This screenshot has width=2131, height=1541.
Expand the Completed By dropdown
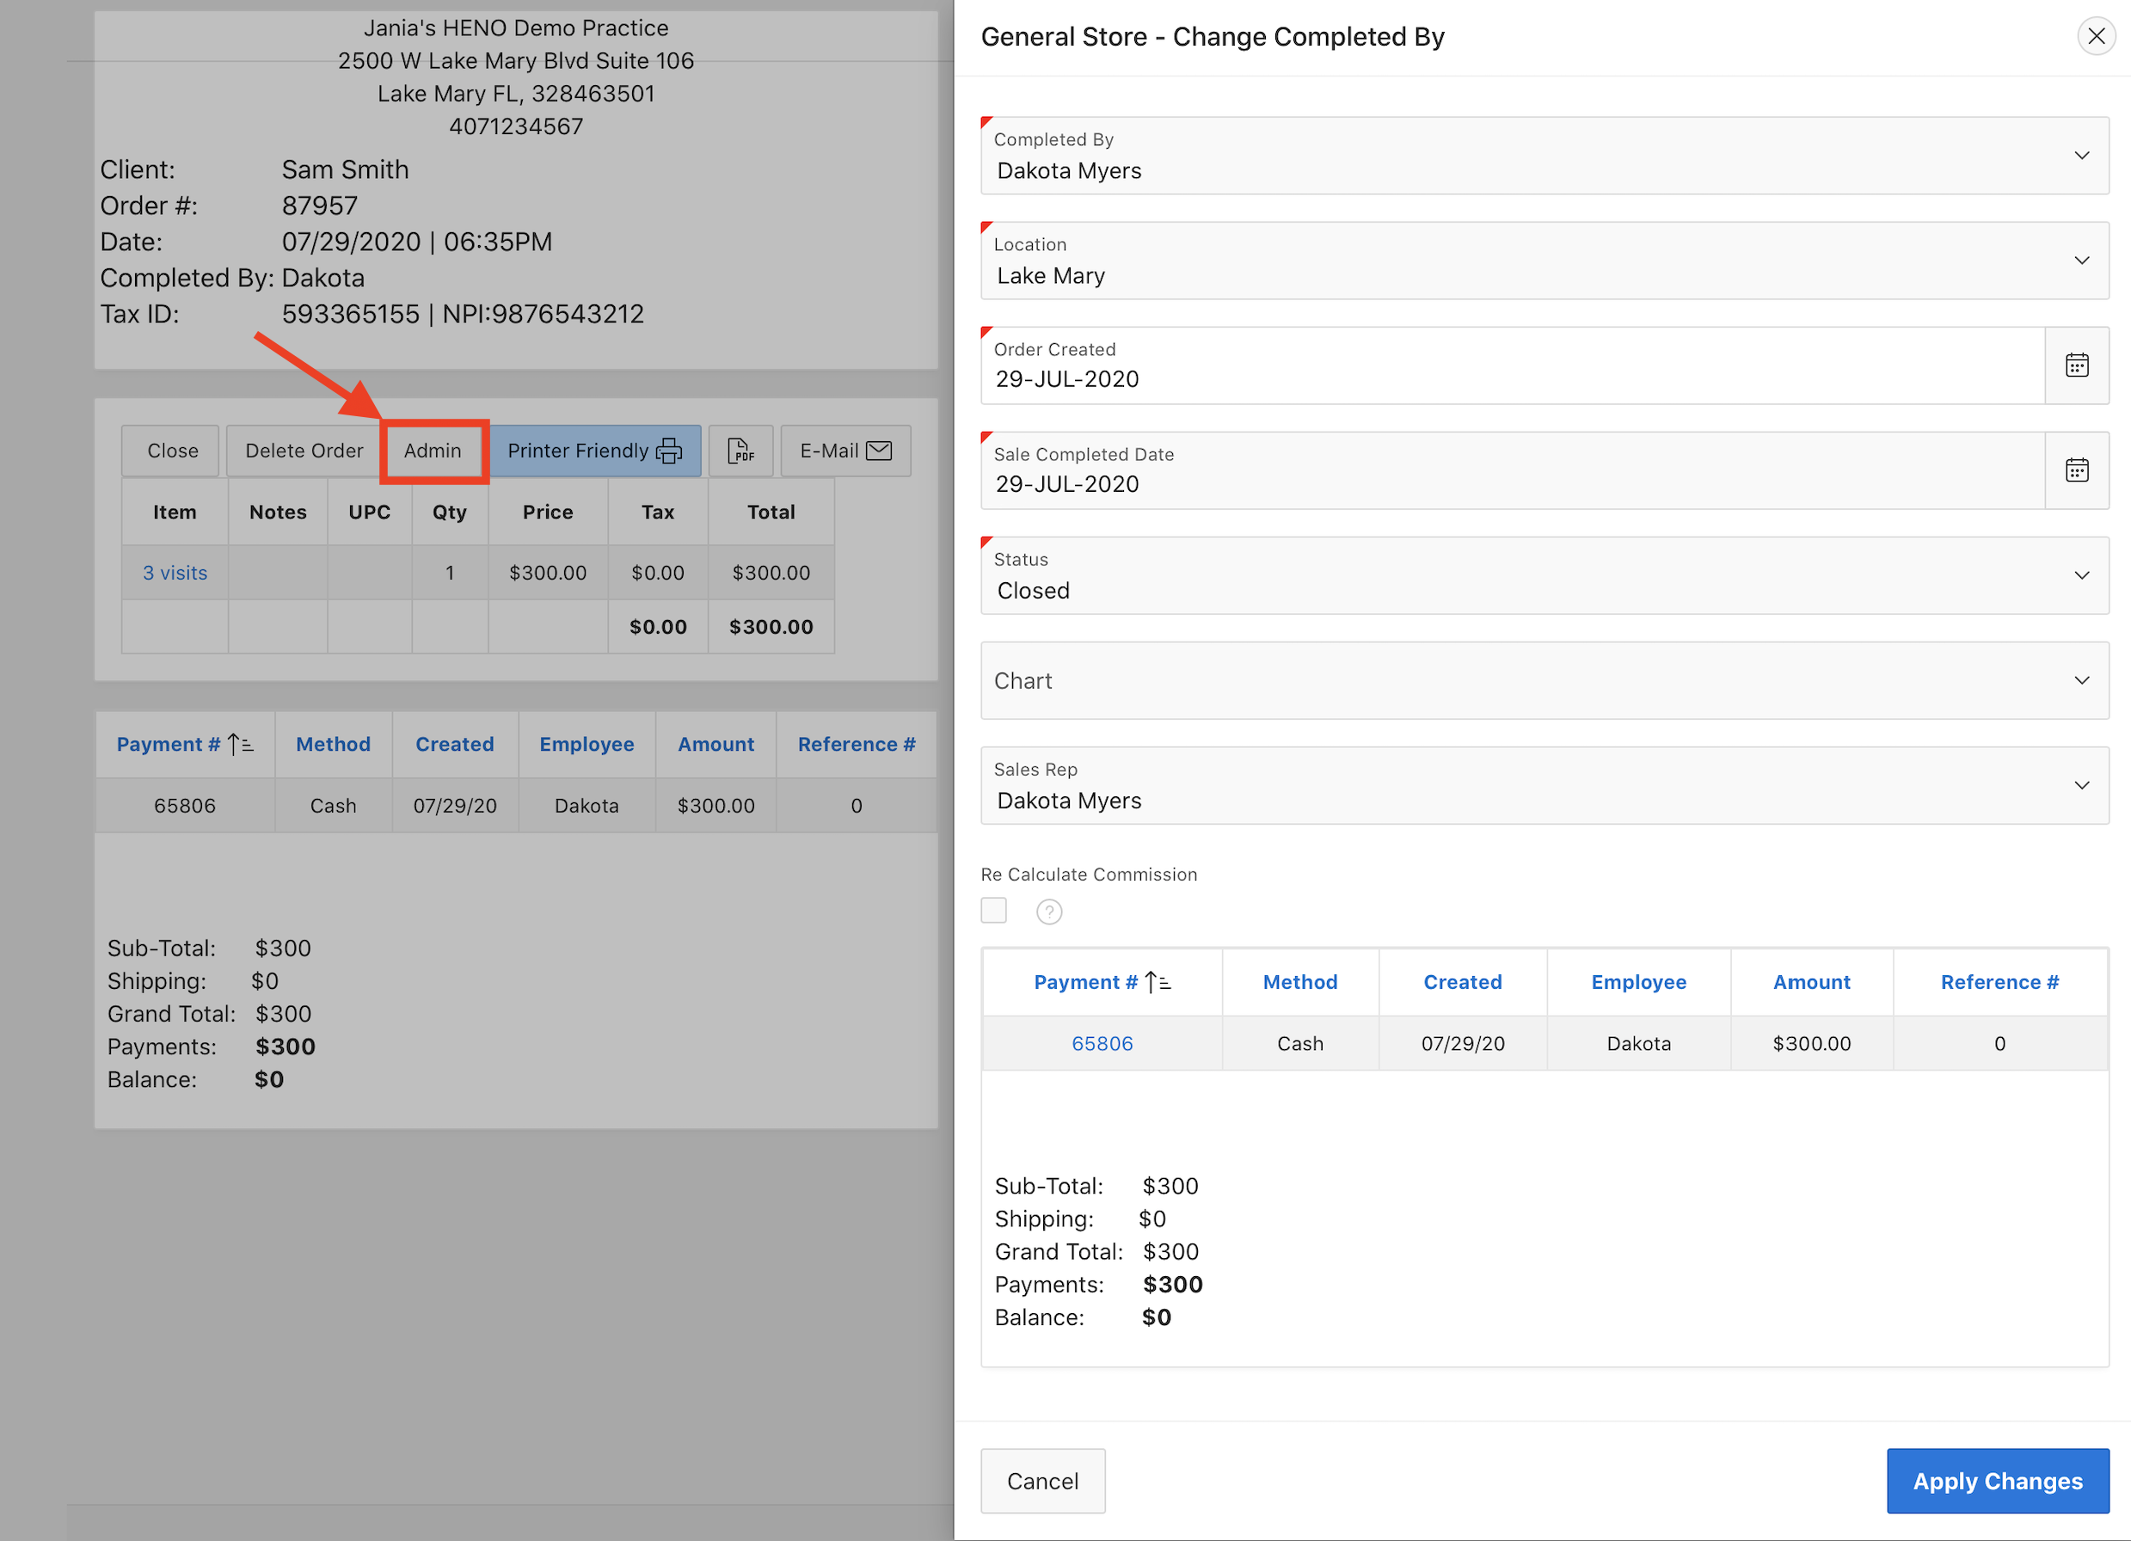coord(1544,156)
